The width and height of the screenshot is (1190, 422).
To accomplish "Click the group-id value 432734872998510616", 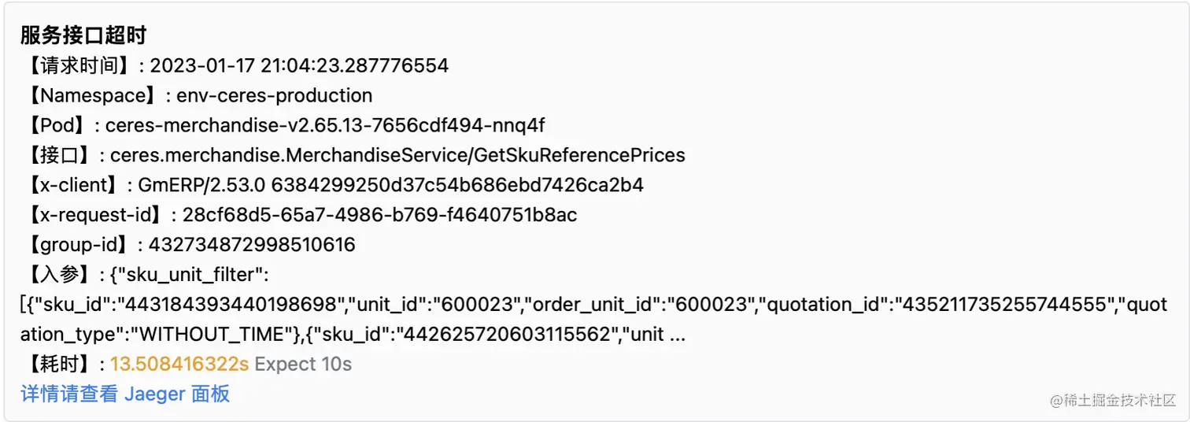I will (252, 245).
